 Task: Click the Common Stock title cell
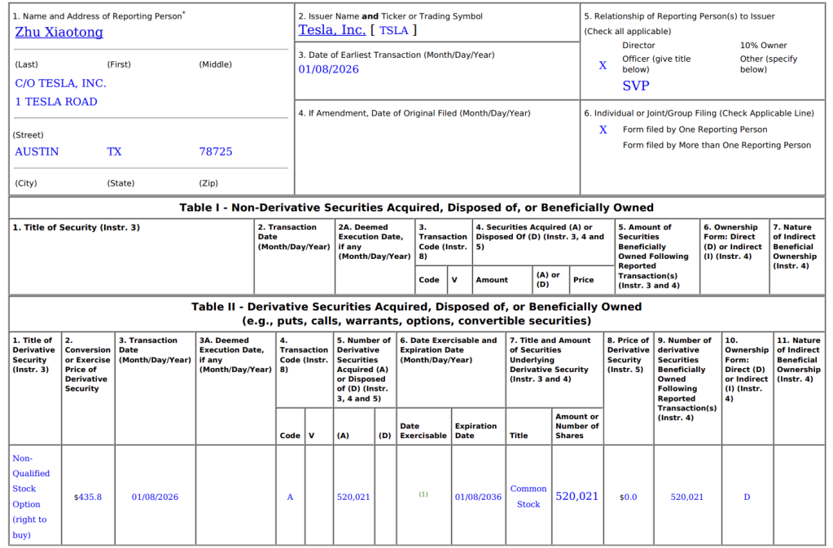[x=528, y=497]
